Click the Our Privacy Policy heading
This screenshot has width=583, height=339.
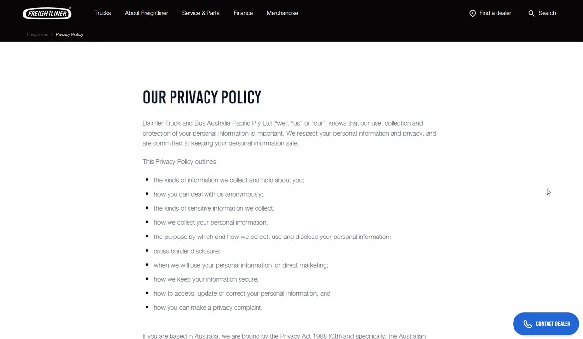point(202,98)
